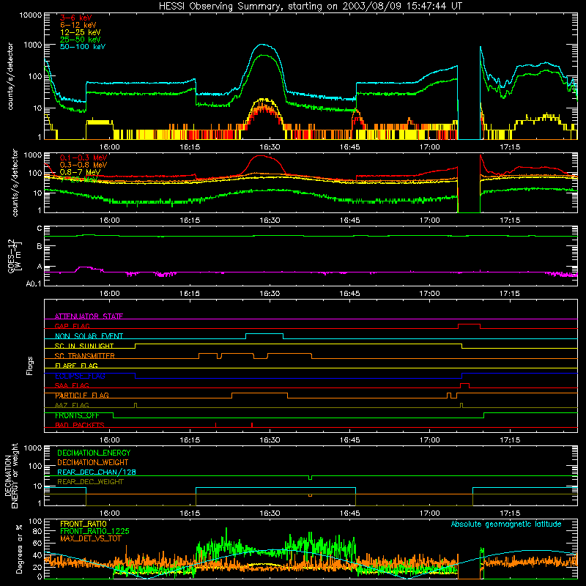
Task: Click the NON_SOLAR_EVENT raised pulse segment
Action: [264, 334]
